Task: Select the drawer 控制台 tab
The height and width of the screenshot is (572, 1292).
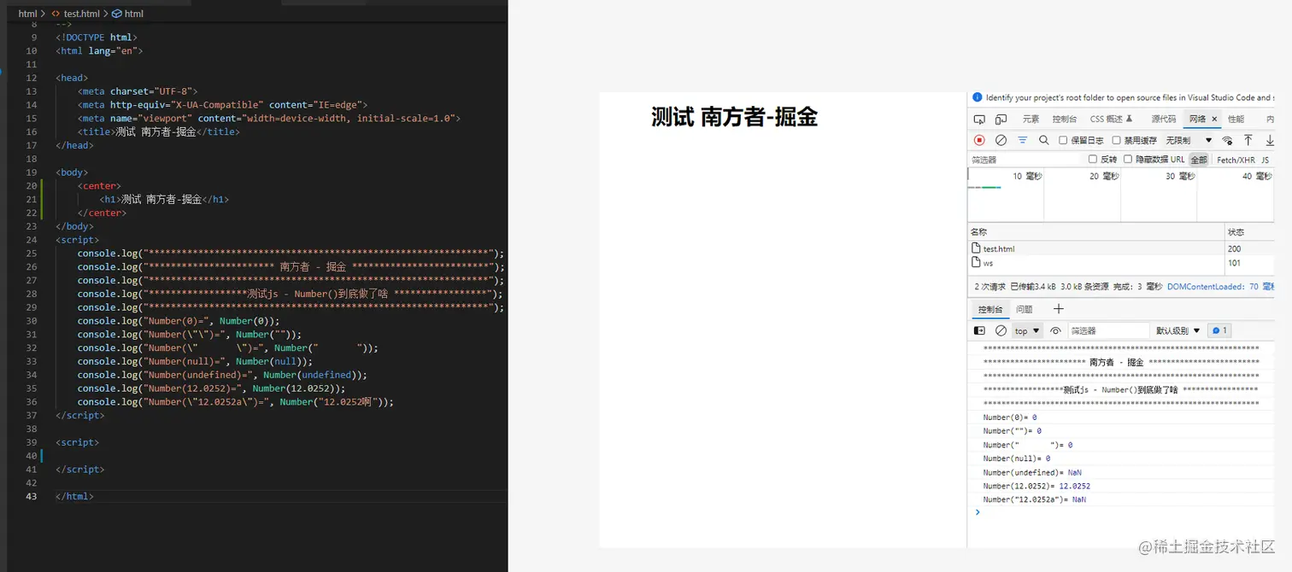Action: [990, 309]
